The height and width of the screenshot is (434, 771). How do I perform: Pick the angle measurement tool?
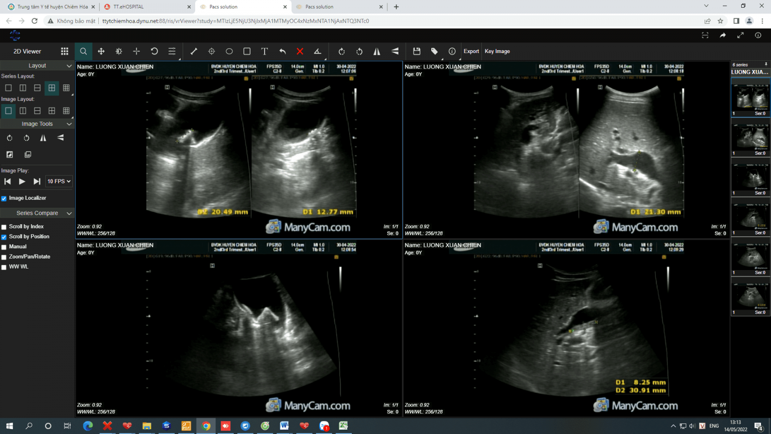318,51
